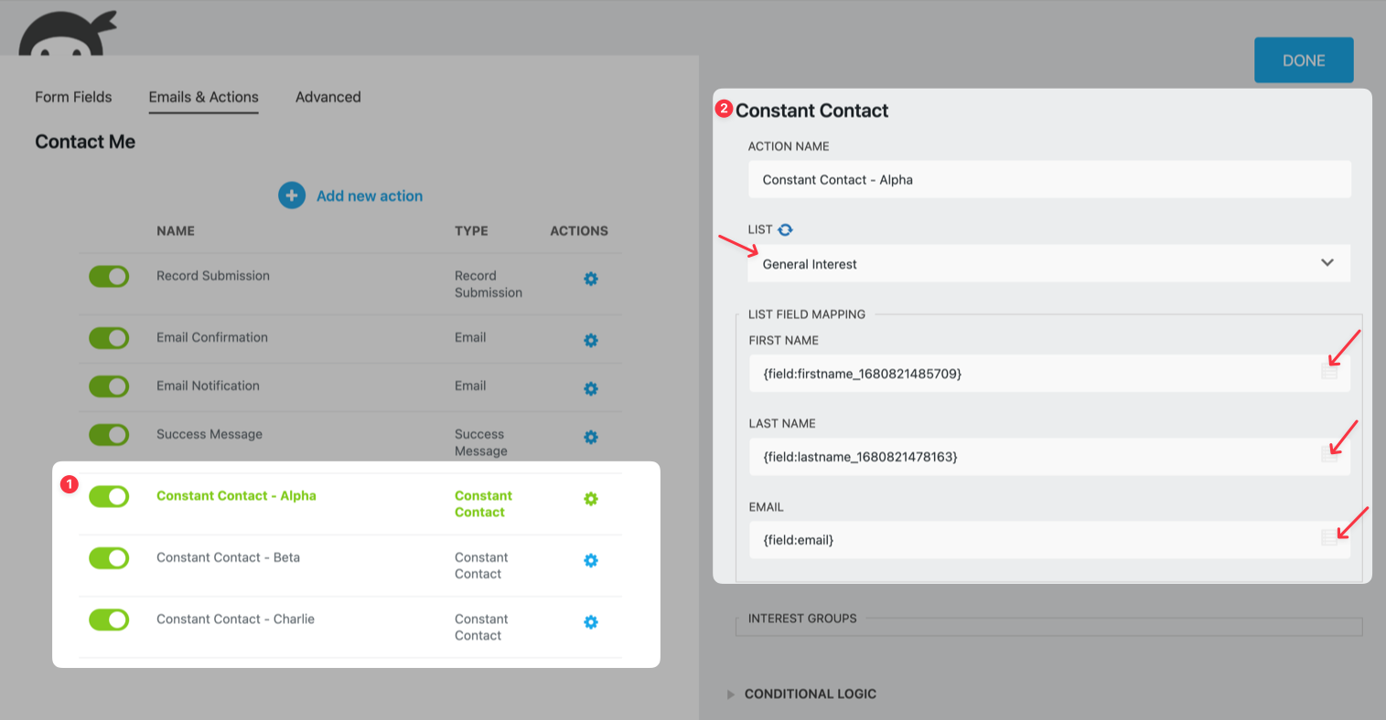The height and width of the screenshot is (720, 1386).
Task: Open settings gear for Record Submission action
Action: [591, 279]
